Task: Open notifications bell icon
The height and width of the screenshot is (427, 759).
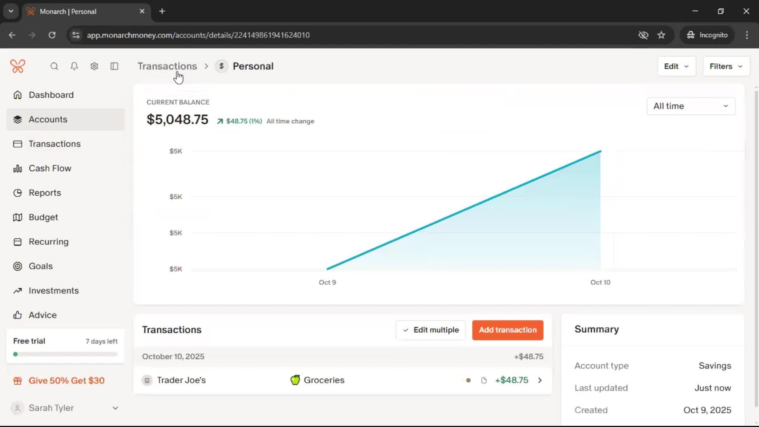Action: coord(74,66)
